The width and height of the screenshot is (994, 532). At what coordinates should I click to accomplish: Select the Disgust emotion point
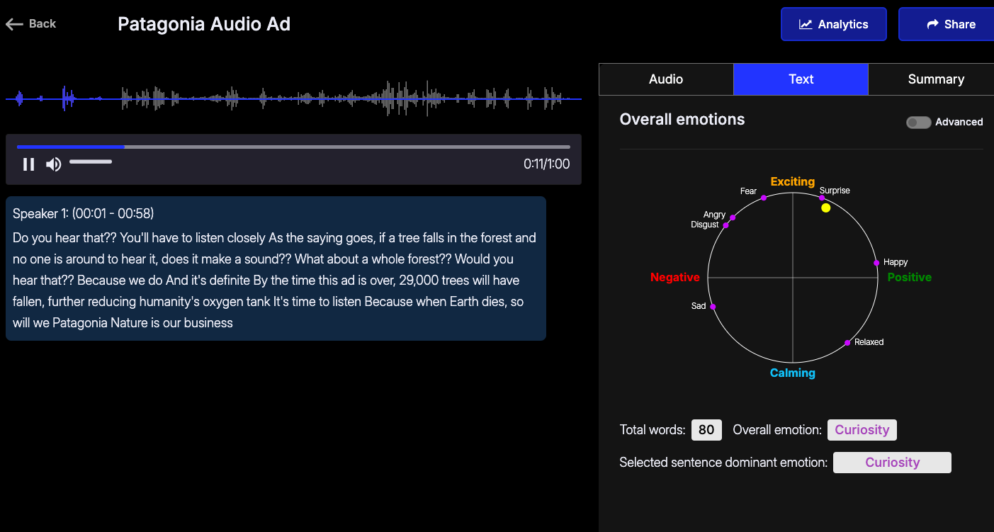click(725, 225)
